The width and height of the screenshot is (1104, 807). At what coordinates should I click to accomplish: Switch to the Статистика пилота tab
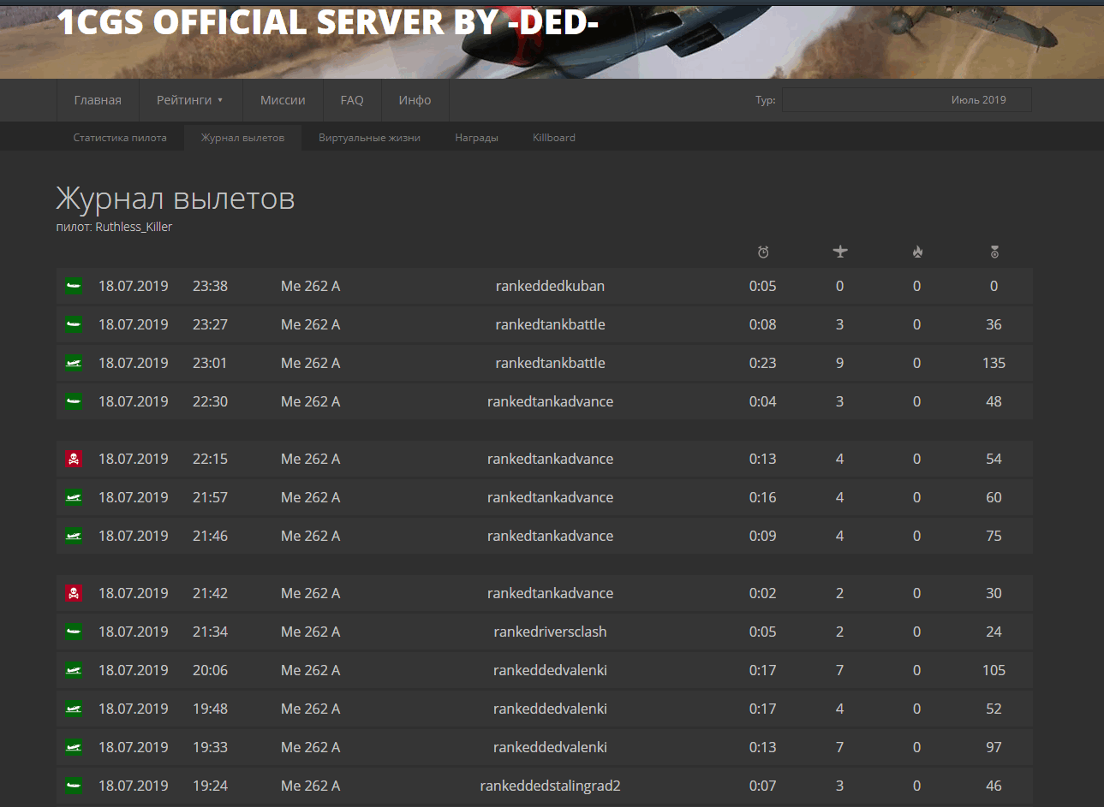coord(120,137)
